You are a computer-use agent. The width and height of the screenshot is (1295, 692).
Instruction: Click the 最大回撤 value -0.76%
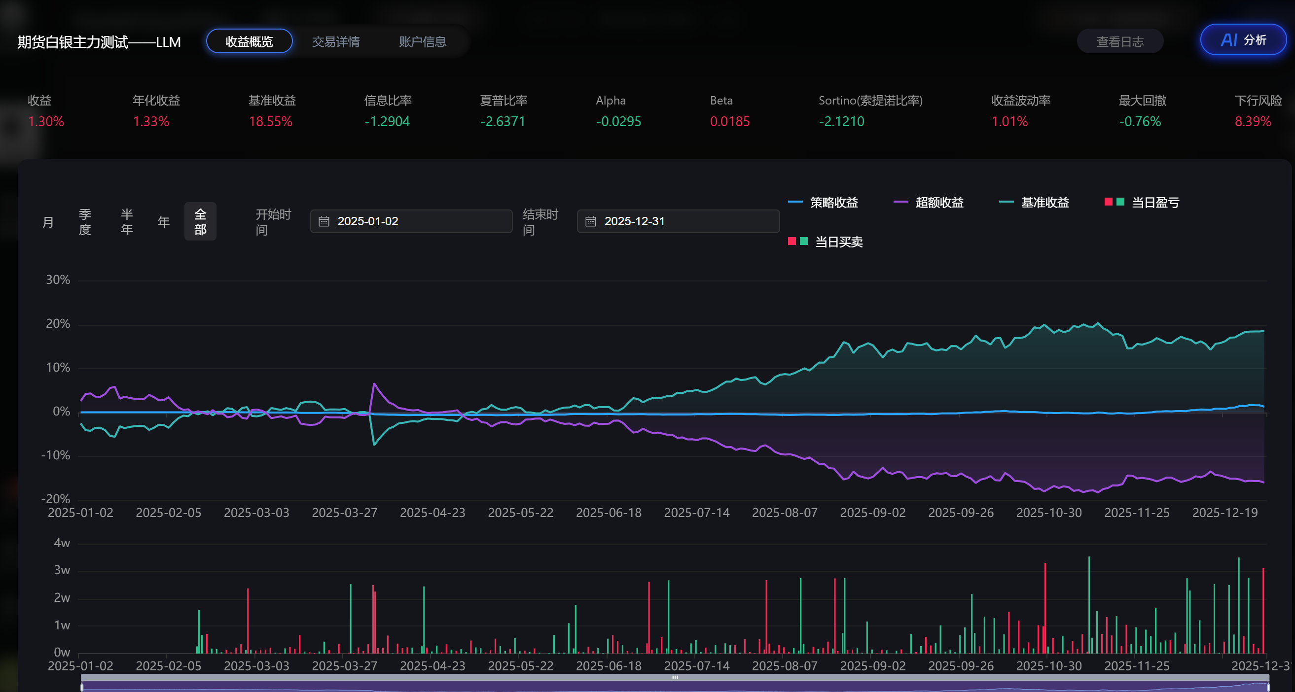tap(1140, 122)
